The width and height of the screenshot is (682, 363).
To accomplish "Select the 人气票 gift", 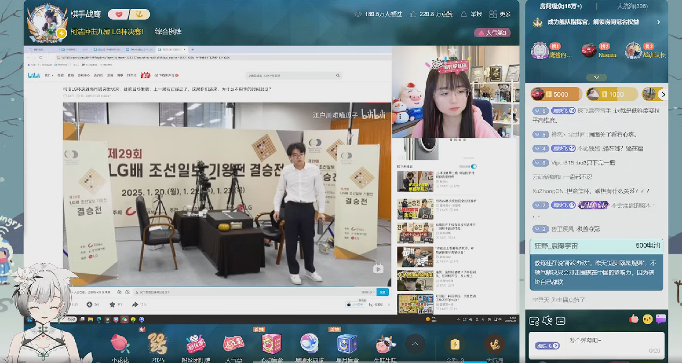I will [x=234, y=348].
